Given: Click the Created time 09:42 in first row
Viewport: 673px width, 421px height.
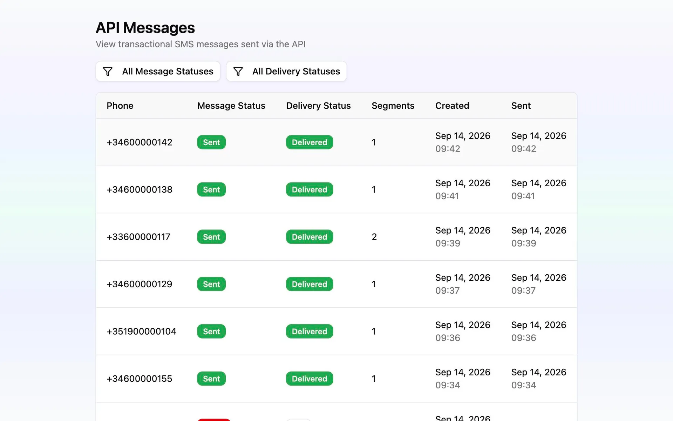Looking at the screenshot, I should (x=448, y=149).
